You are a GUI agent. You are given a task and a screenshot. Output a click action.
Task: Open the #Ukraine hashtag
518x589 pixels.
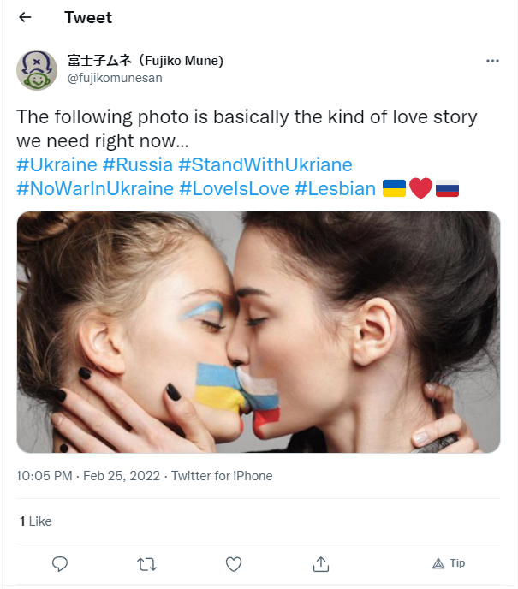tap(56, 164)
